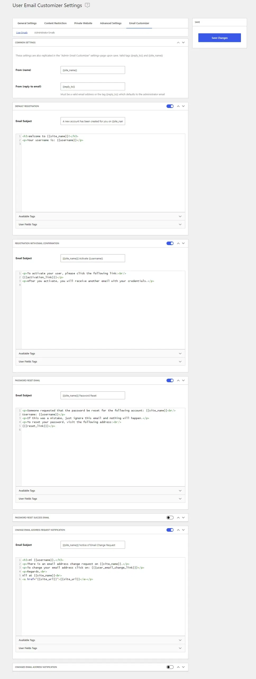Edit Password Reset Email Subject field
256x679 pixels.
coord(93,395)
